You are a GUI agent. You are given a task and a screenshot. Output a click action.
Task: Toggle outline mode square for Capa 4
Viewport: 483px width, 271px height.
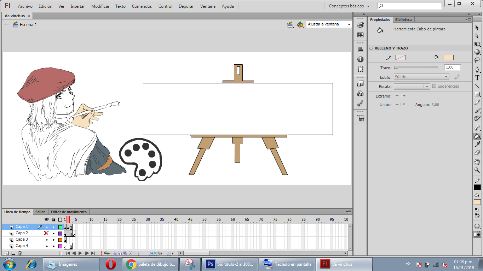click(x=60, y=246)
